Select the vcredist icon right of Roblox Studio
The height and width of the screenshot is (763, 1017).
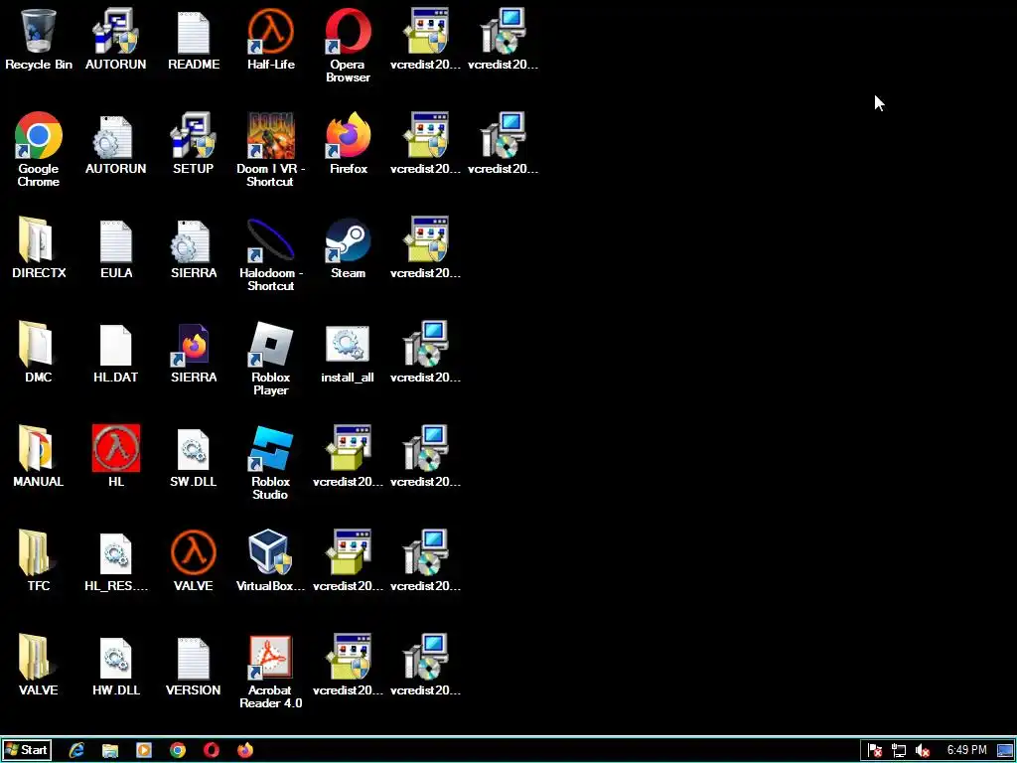point(348,456)
